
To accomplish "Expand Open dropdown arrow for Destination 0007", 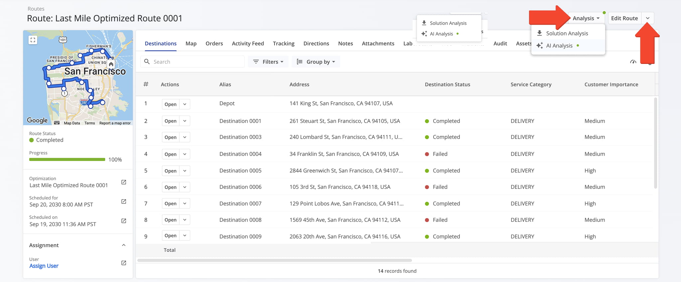I will coord(185,203).
